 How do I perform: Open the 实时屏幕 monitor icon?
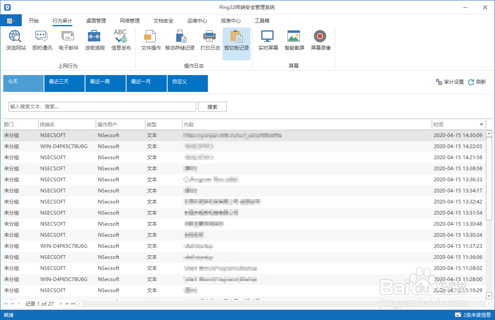pyautogui.click(x=268, y=37)
